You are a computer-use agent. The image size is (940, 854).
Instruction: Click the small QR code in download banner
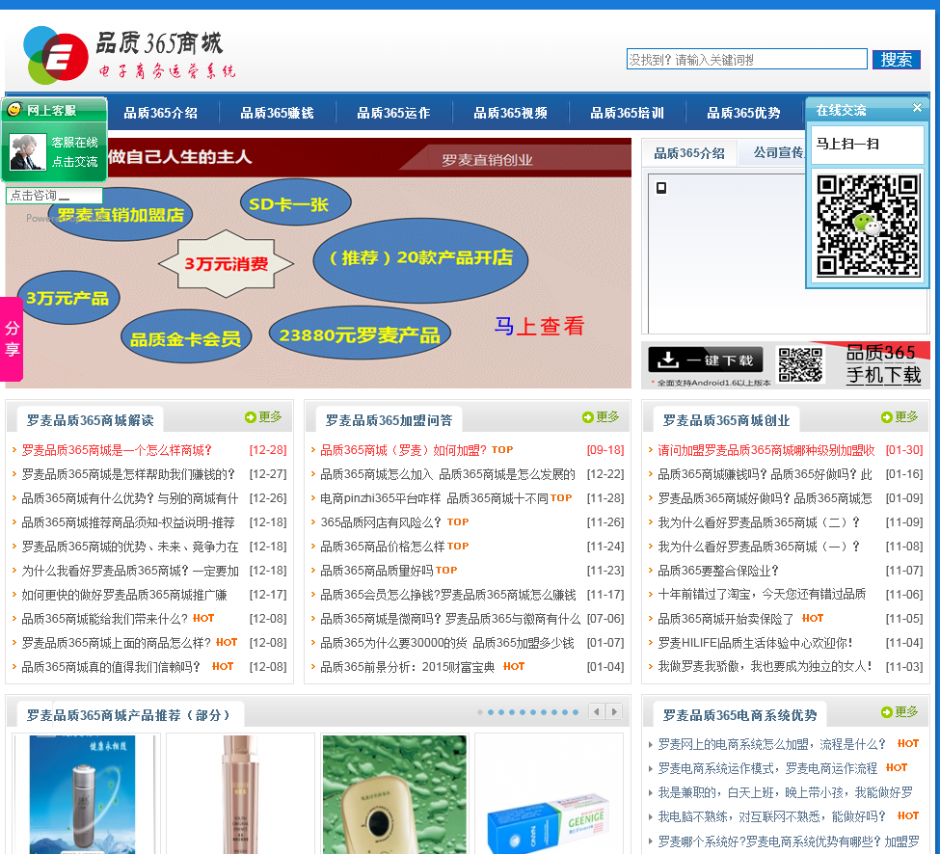[x=799, y=364]
